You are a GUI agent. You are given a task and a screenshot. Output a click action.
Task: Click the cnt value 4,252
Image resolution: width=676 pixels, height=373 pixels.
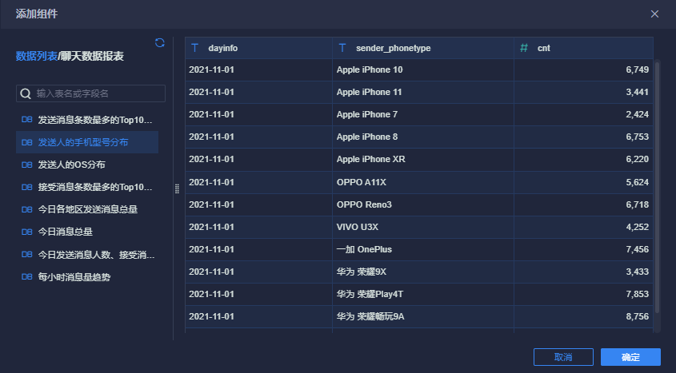pyautogui.click(x=637, y=227)
